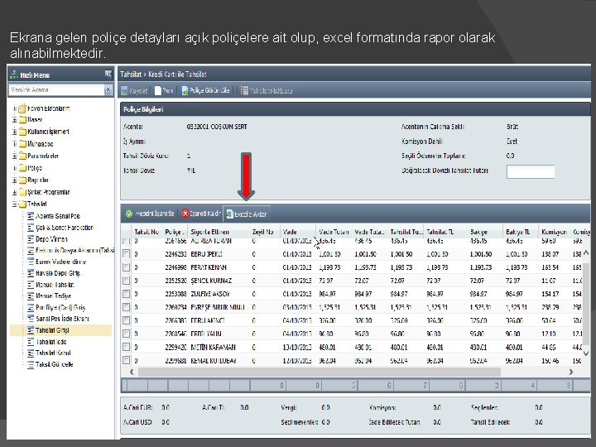Sort by Sigorta Ettiren column header
This screenshot has height=447, width=596.
(219, 232)
